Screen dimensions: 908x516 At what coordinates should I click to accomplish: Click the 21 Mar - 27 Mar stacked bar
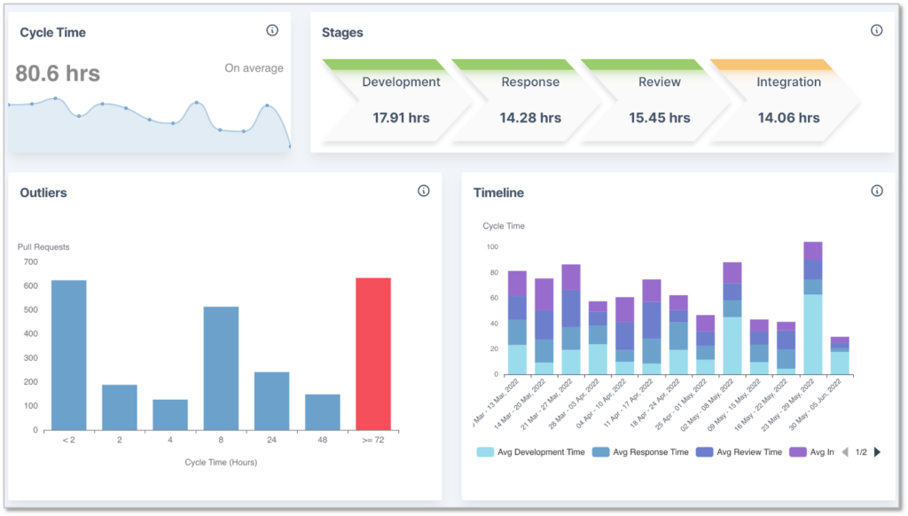pos(571,320)
